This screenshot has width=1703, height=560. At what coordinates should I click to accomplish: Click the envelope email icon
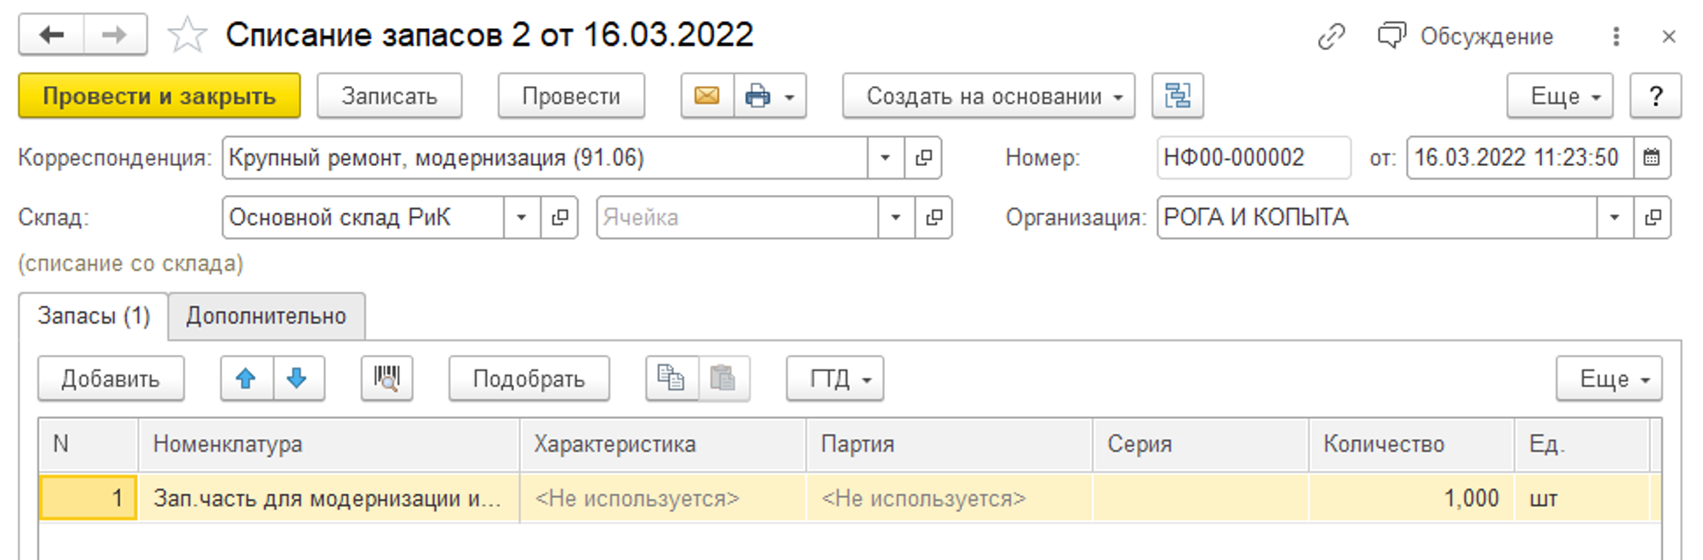click(706, 96)
